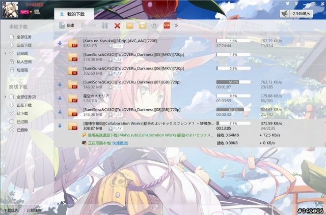This screenshot has width=326, height=215.
Task: Click the BT folder icon of Collaboration Works task
Action: [72, 126]
